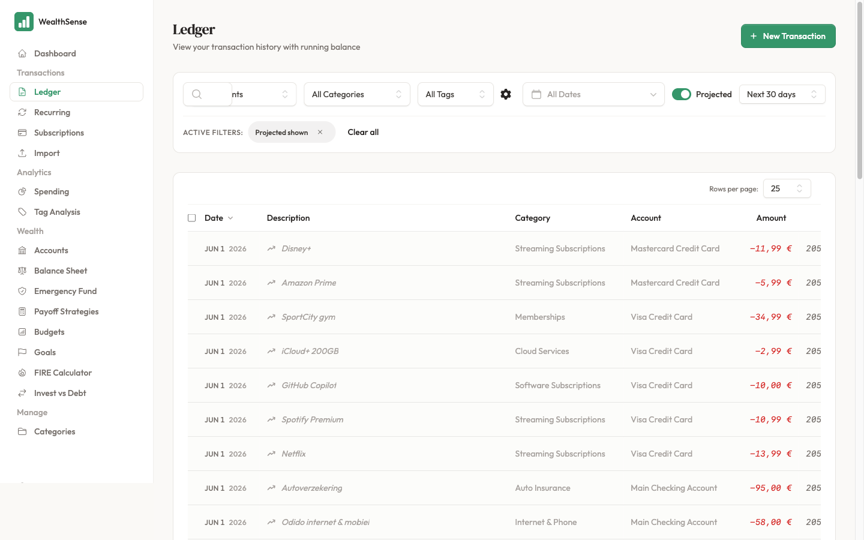Expand the All Dates picker
The image size is (864, 540).
(593, 94)
